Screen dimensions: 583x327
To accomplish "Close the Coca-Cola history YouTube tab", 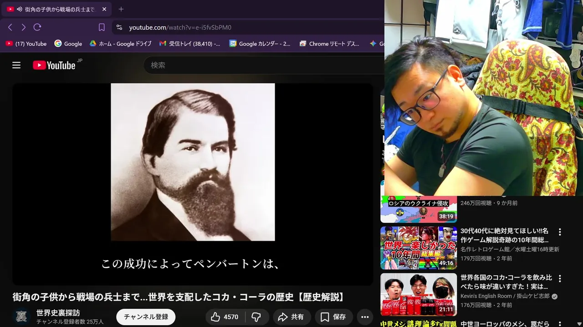I will point(104,9).
